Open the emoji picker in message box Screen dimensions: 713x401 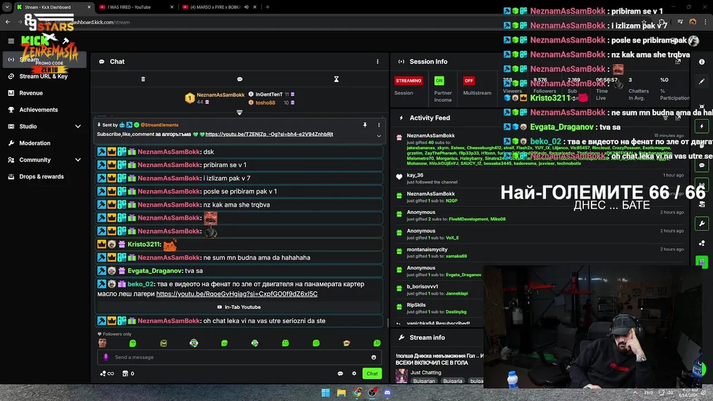(x=374, y=357)
